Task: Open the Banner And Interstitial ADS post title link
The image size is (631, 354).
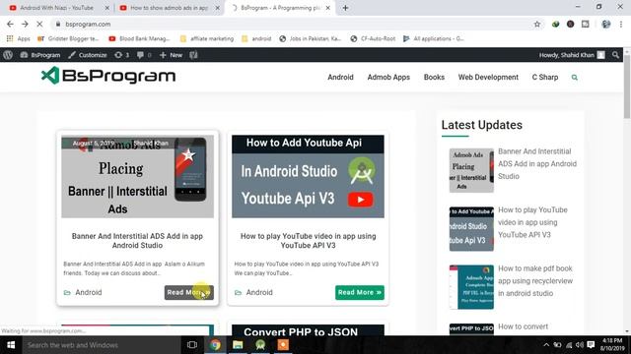Action: [x=137, y=241]
